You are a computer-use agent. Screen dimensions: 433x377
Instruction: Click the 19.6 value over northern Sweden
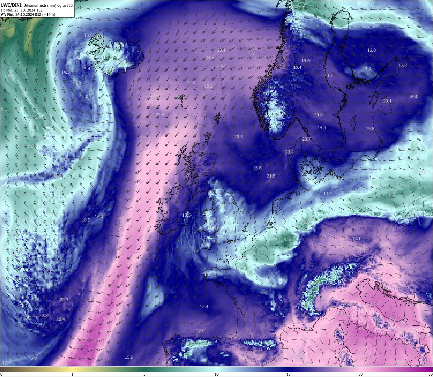pos(305,61)
